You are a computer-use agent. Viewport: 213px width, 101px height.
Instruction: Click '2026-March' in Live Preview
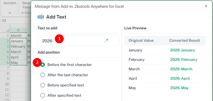pos(181,69)
